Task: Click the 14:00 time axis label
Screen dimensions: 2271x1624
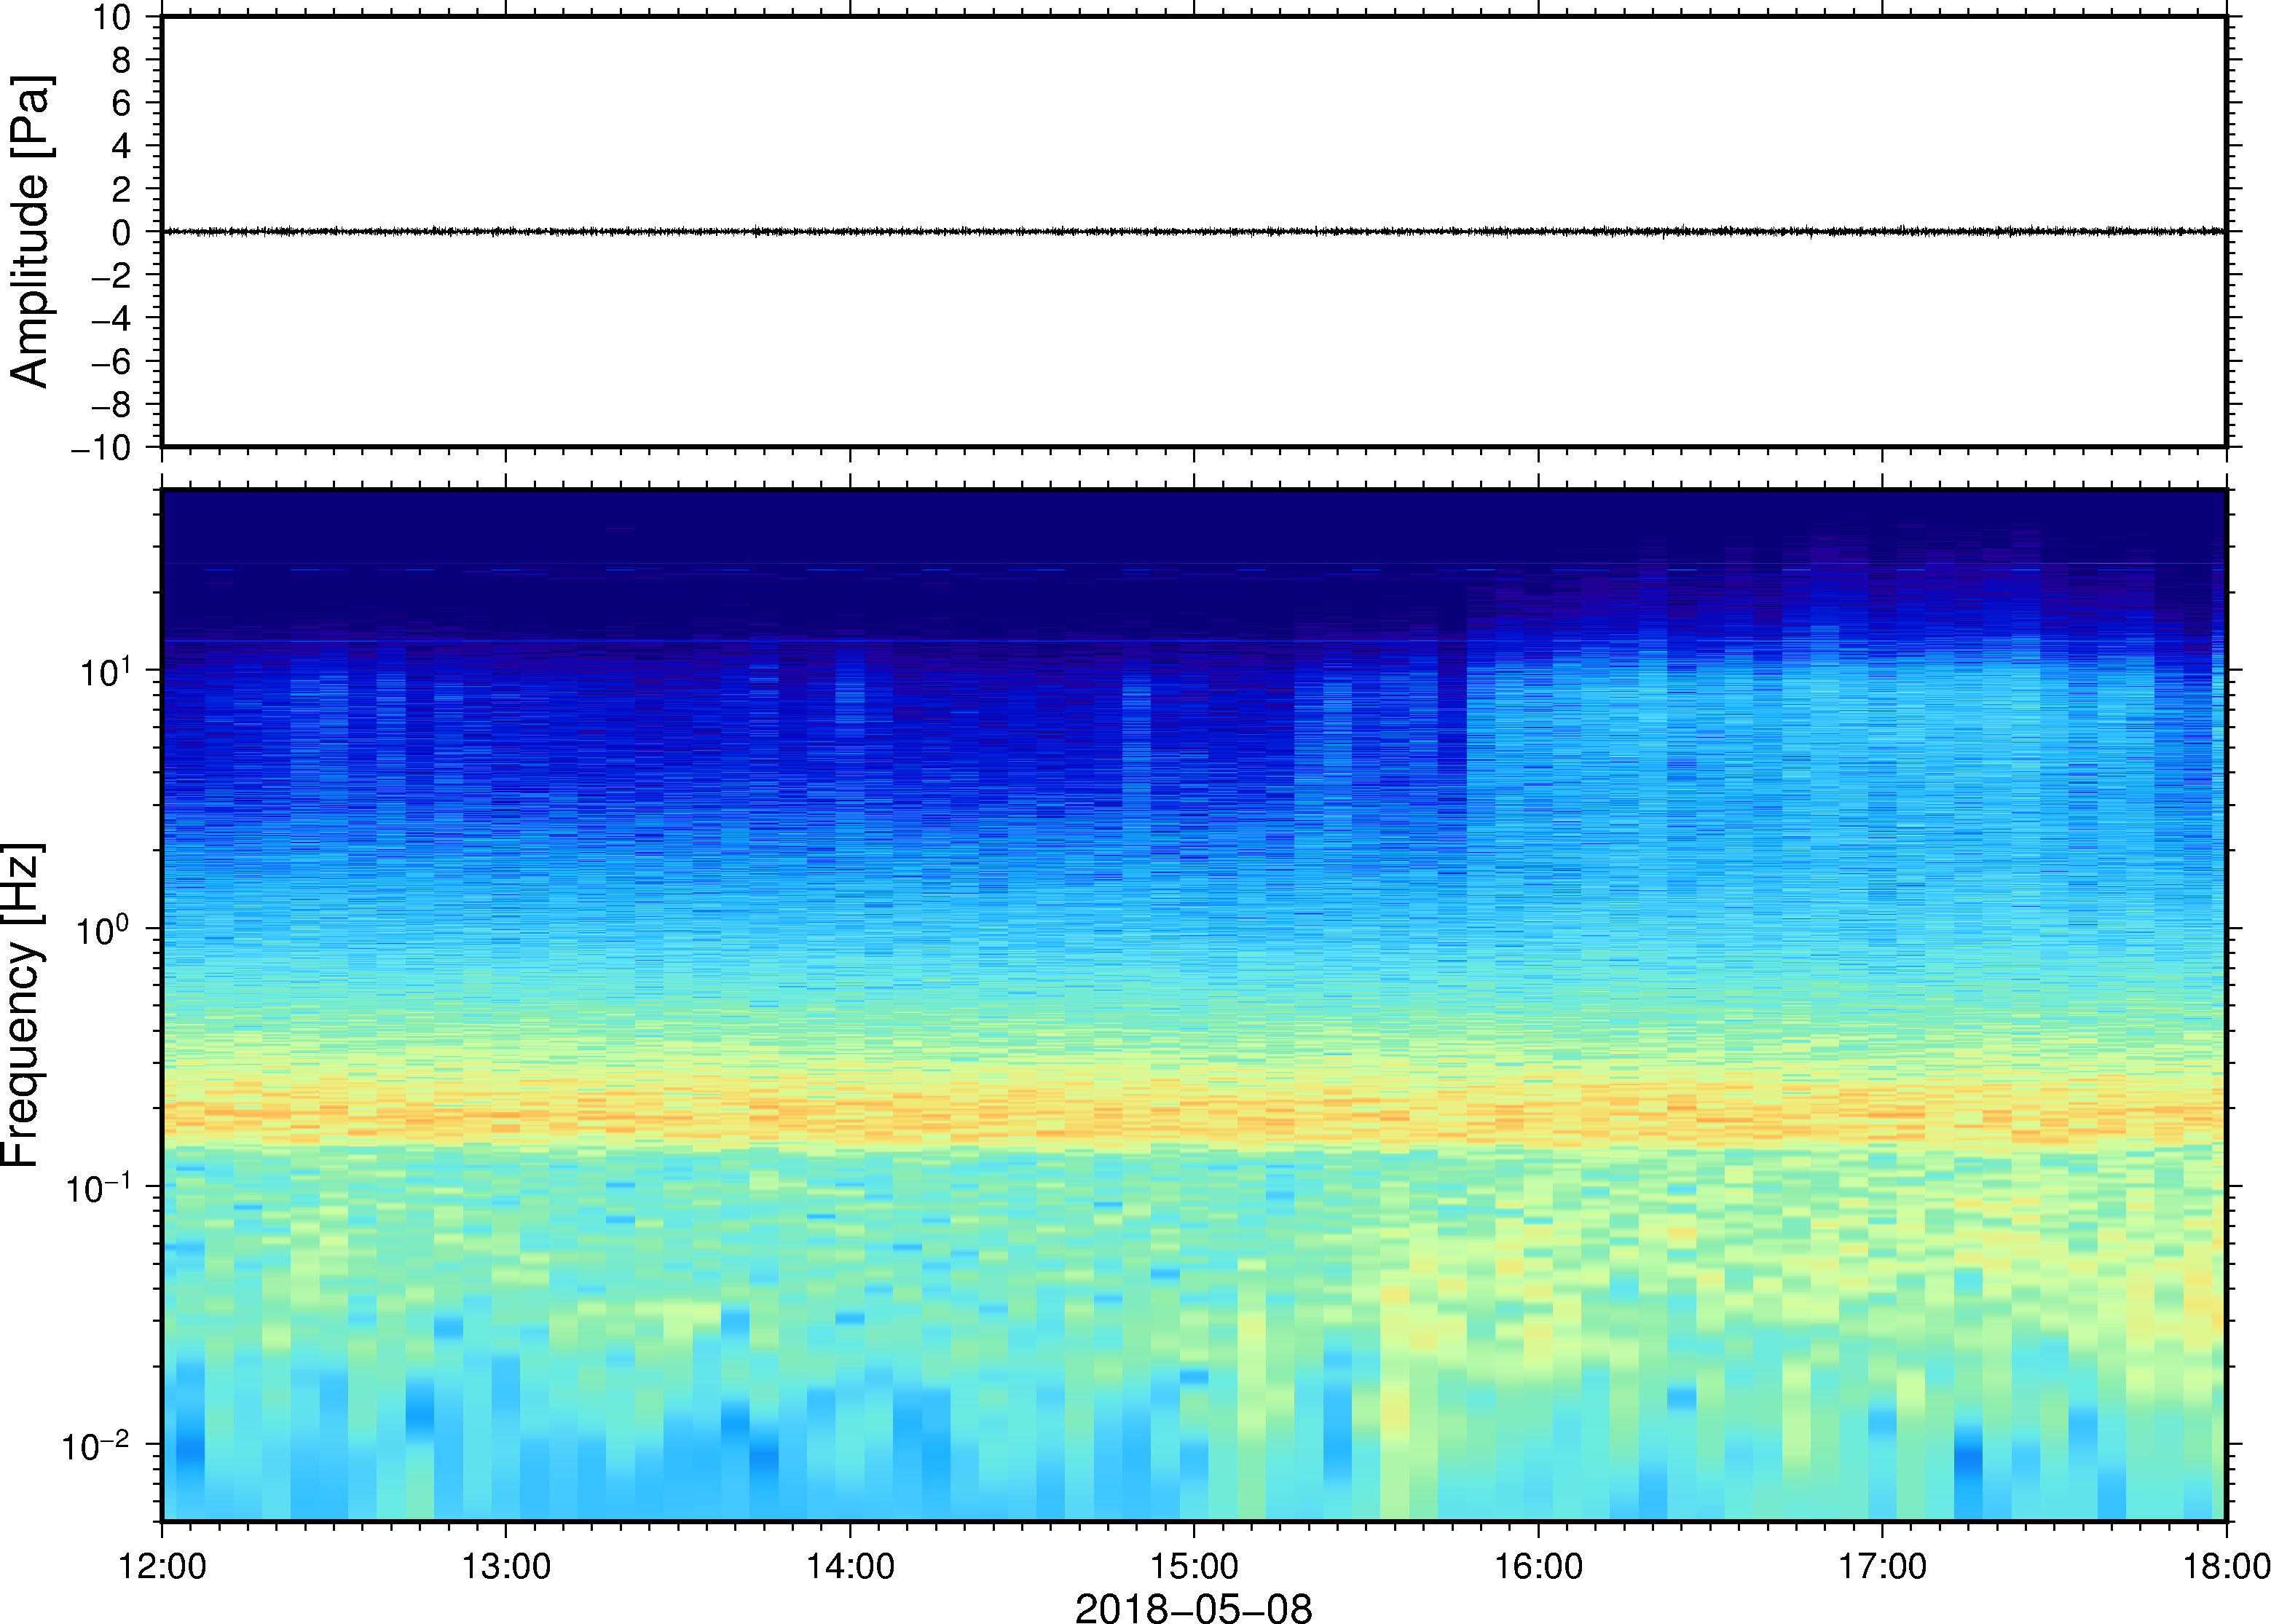Action: tap(850, 1566)
